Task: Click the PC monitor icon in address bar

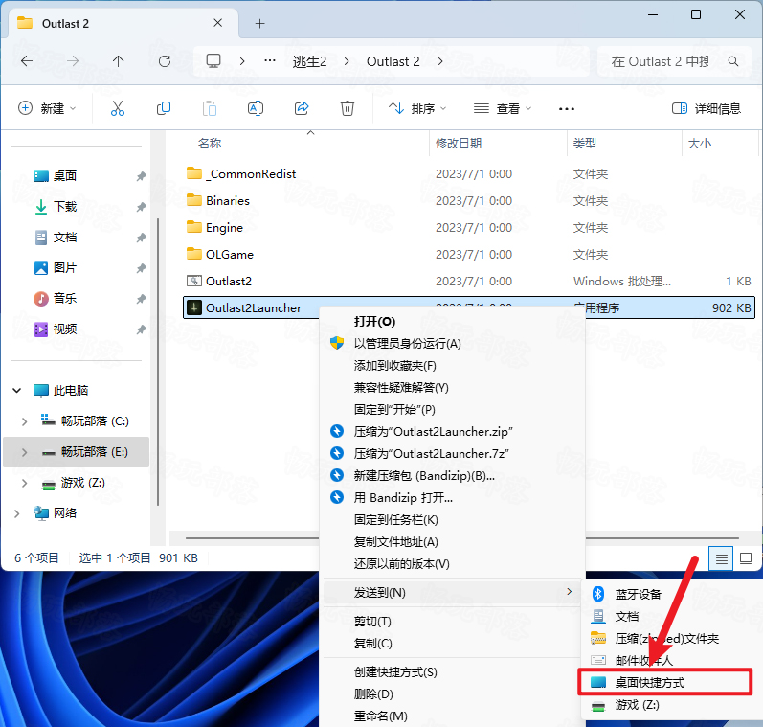Action: pos(213,61)
